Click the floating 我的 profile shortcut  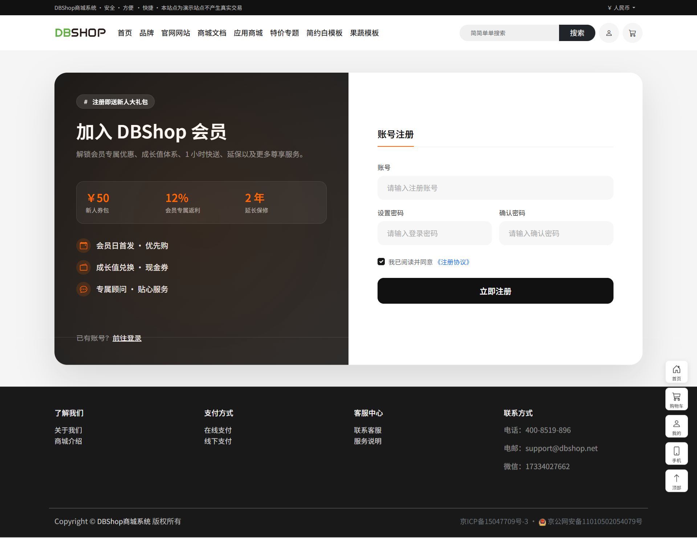point(676,426)
